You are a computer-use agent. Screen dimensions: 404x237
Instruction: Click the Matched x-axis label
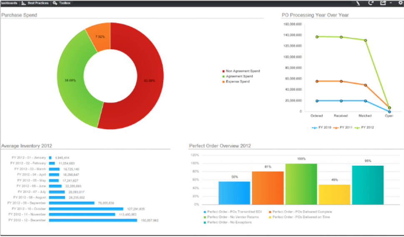tap(365, 116)
